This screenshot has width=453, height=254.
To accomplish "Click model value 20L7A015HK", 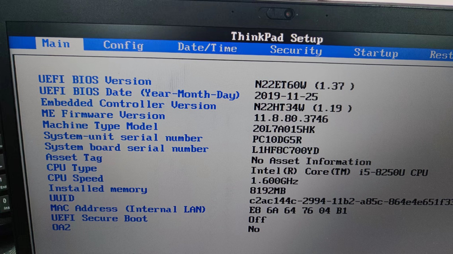I will point(284,129).
